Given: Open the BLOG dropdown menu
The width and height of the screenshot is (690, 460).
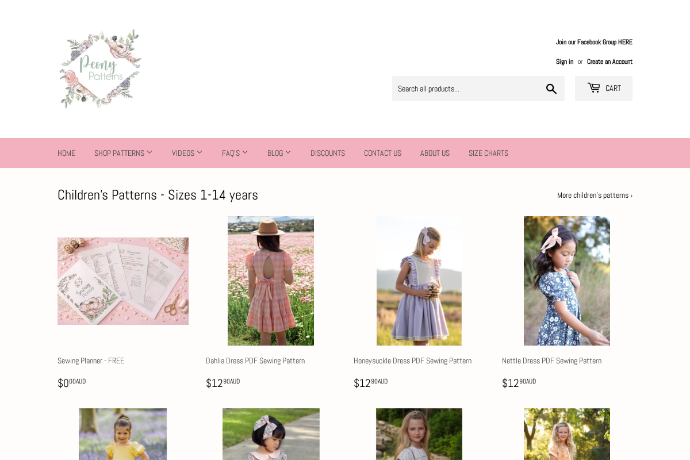Looking at the screenshot, I should click(279, 153).
